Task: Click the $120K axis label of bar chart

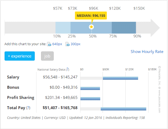Action: click(130, 69)
